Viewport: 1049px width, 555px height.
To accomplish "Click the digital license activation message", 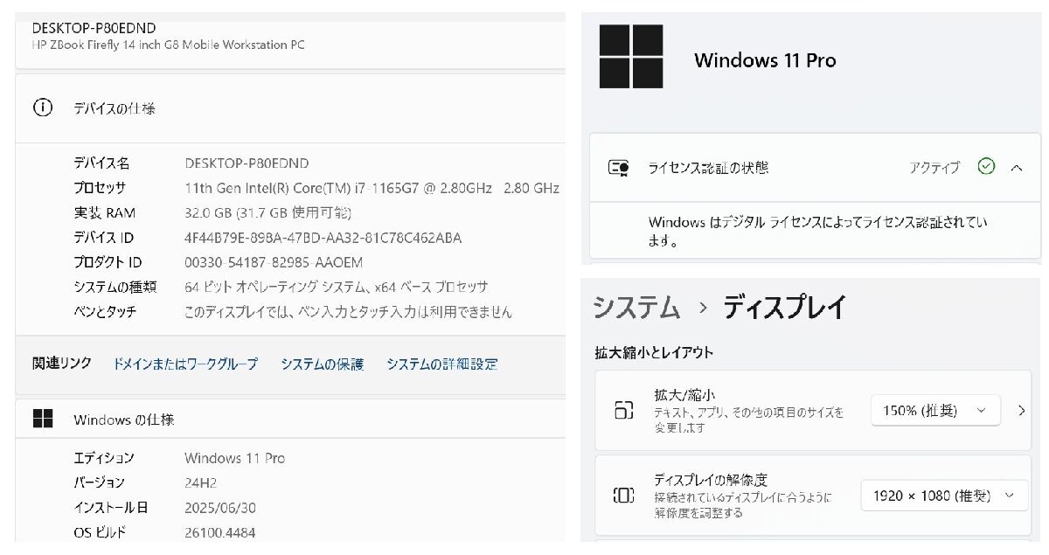I will (x=817, y=231).
